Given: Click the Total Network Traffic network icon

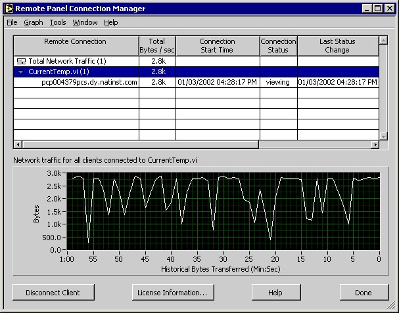Looking at the screenshot, I should point(21,61).
